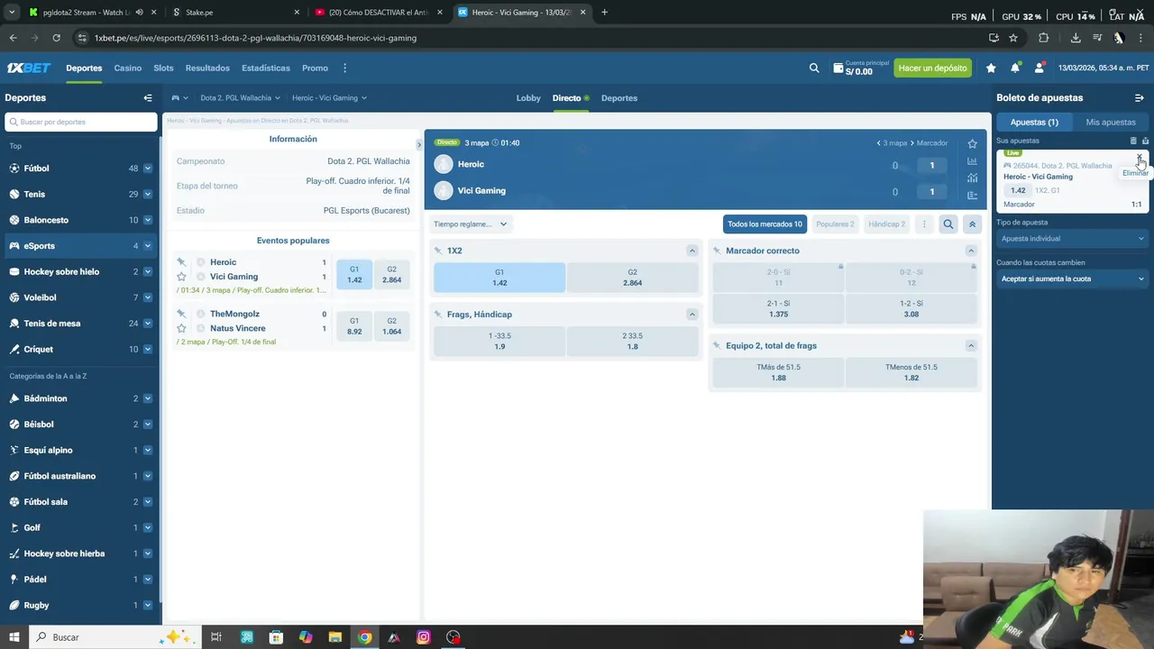Clear all bets with trash icon
The height and width of the screenshot is (649, 1154).
1133,141
